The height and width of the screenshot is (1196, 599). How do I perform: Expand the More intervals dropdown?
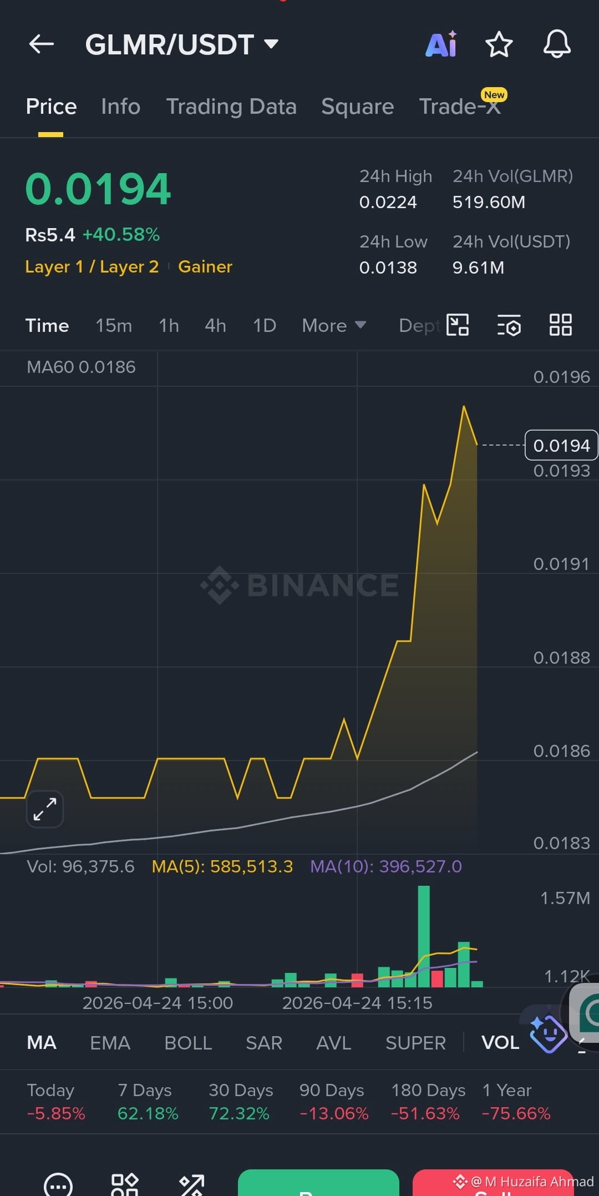pos(334,325)
